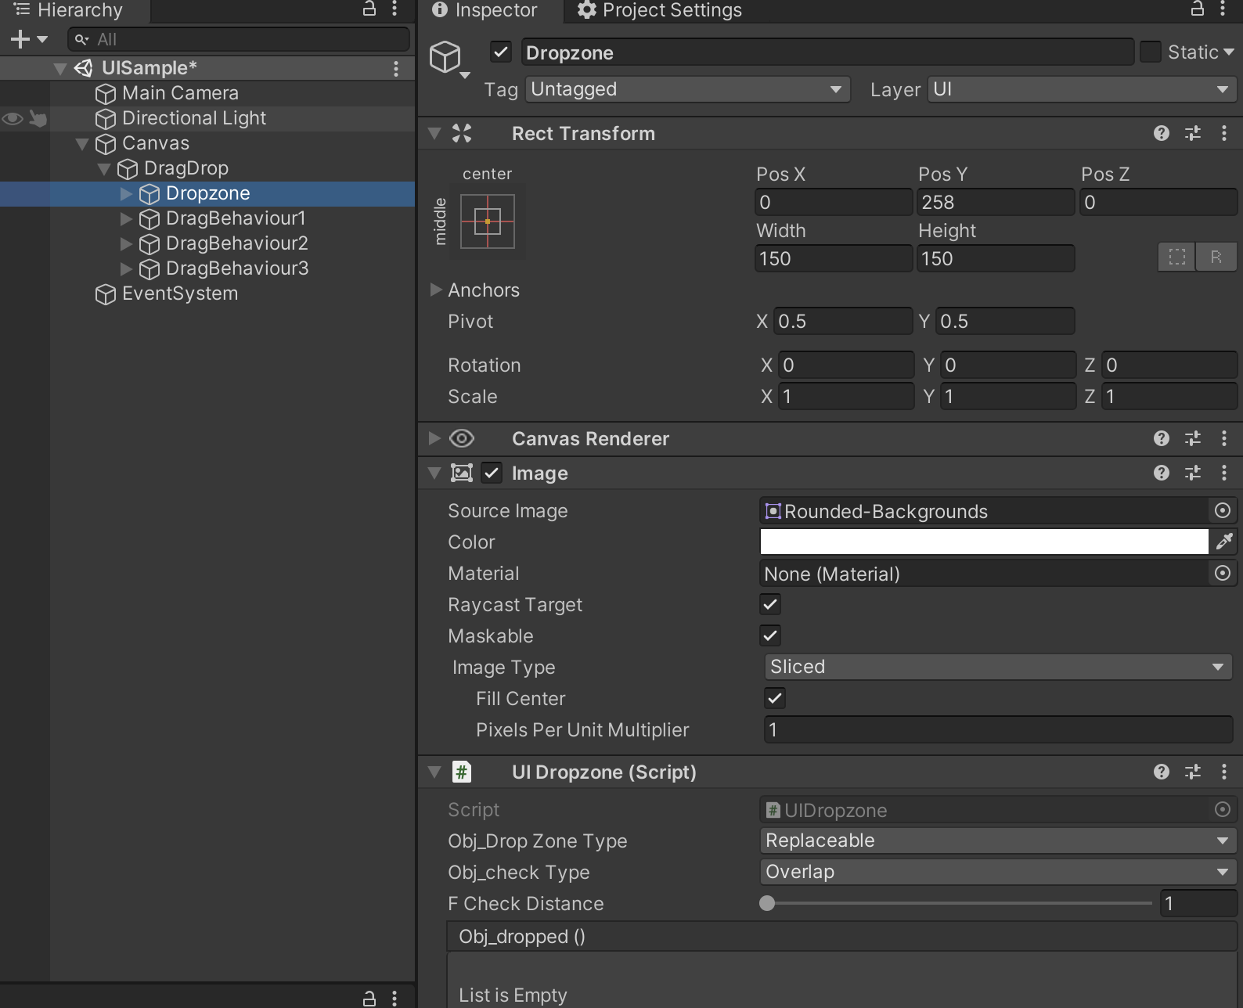The width and height of the screenshot is (1243, 1008).
Task: Toggle Dropzone active checkbox
Action: pos(501,52)
